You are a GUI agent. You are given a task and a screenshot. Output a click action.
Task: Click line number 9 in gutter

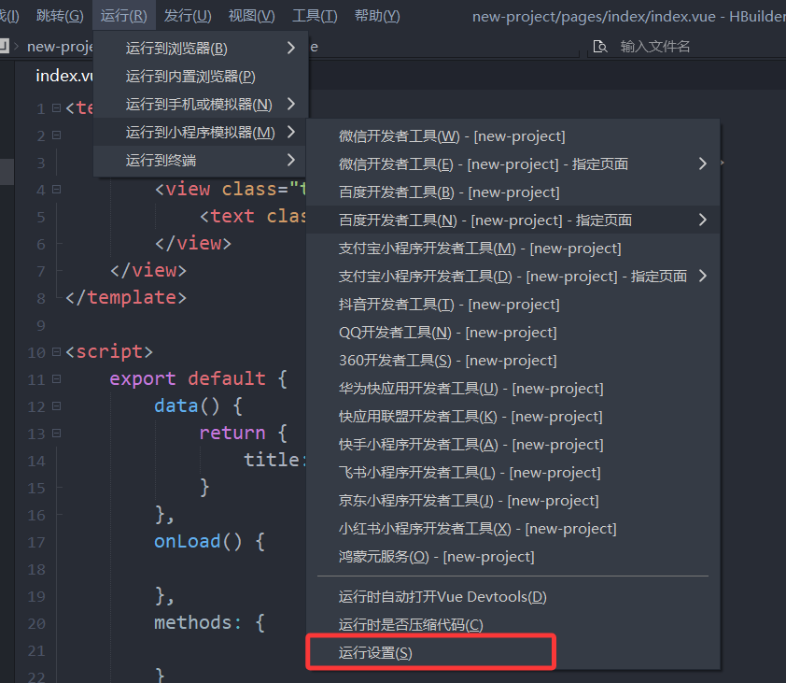pos(40,326)
